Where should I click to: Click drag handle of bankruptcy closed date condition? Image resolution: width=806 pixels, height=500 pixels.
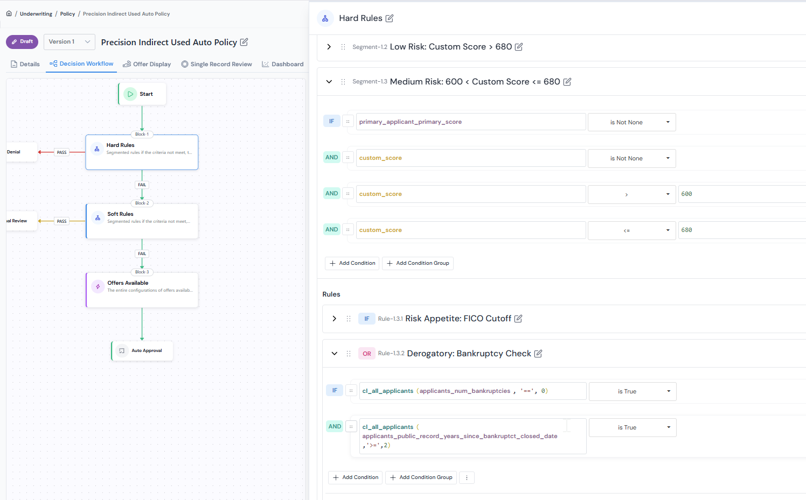[x=351, y=427]
